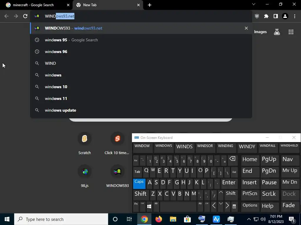This screenshot has width=301, height=225.
Task: Open the Extensions puzzle icon
Action: point(266,16)
